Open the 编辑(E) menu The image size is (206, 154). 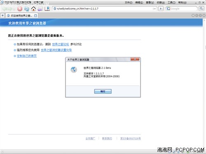click(139, 2)
